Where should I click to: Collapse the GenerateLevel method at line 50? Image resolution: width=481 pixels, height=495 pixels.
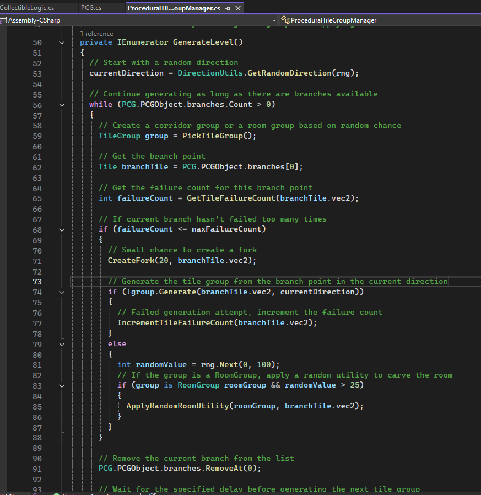62,42
